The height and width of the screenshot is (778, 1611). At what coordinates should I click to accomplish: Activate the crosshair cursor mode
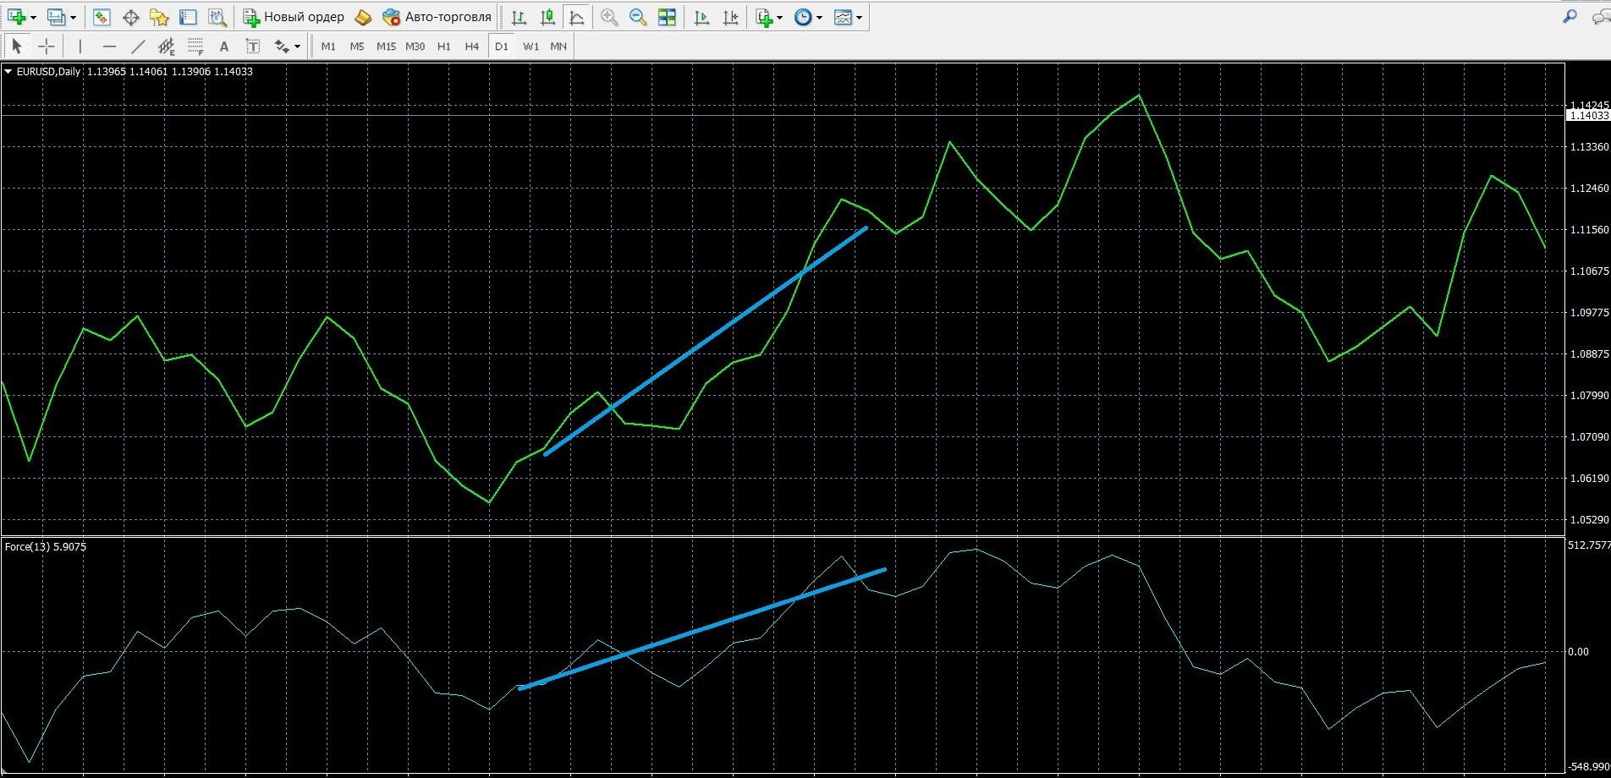point(47,47)
